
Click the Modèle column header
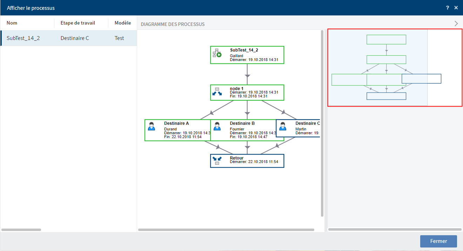(x=123, y=23)
